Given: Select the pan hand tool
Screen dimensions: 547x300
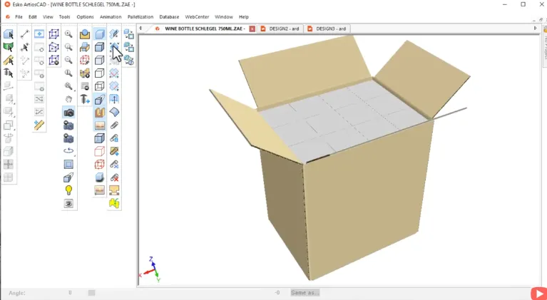Looking at the screenshot, I should (69, 99).
